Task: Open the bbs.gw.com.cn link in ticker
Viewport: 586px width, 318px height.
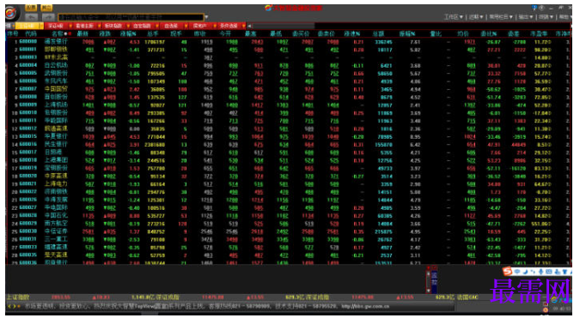Action: coord(365,307)
